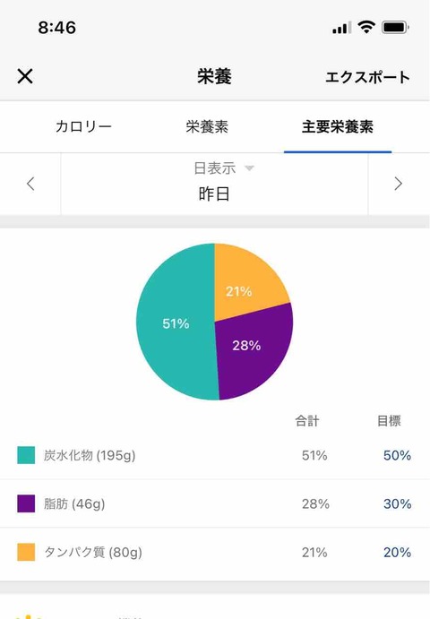Image resolution: width=430 pixels, height=619 pixels.
Task: Select the 主要栄養素 tab
Action: tap(337, 126)
